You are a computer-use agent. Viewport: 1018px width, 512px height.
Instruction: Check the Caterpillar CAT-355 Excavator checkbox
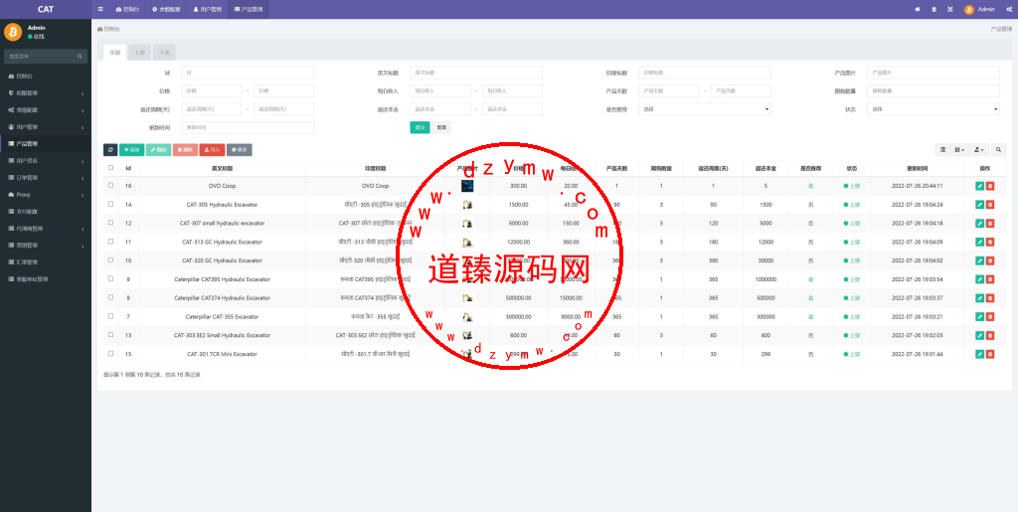[x=110, y=316]
